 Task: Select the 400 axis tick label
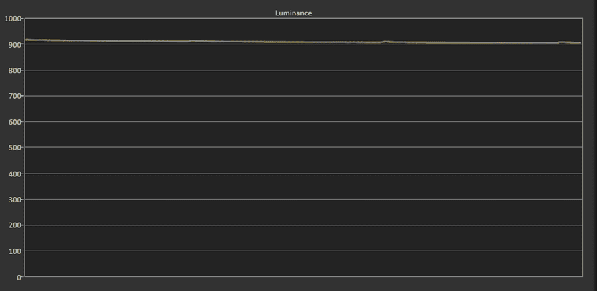(x=15, y=174)
